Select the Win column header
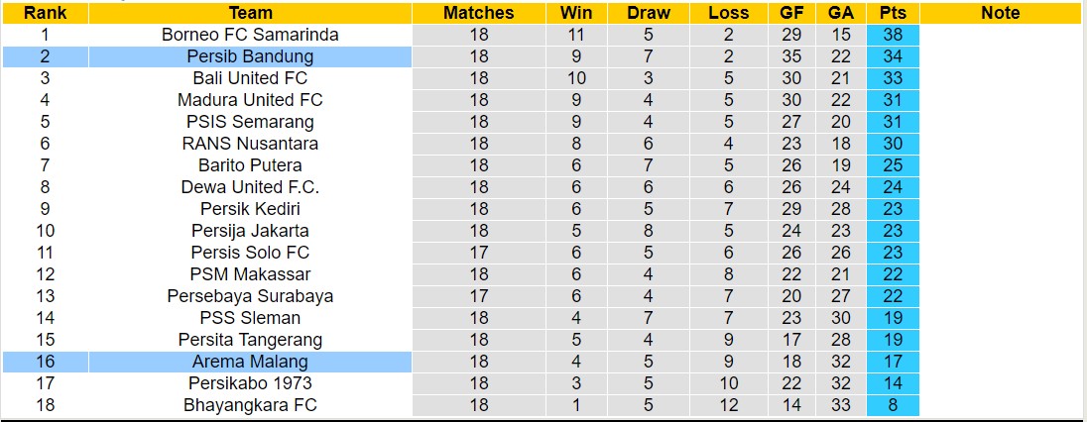The image size is (1087, 422). tap(576, 13)
